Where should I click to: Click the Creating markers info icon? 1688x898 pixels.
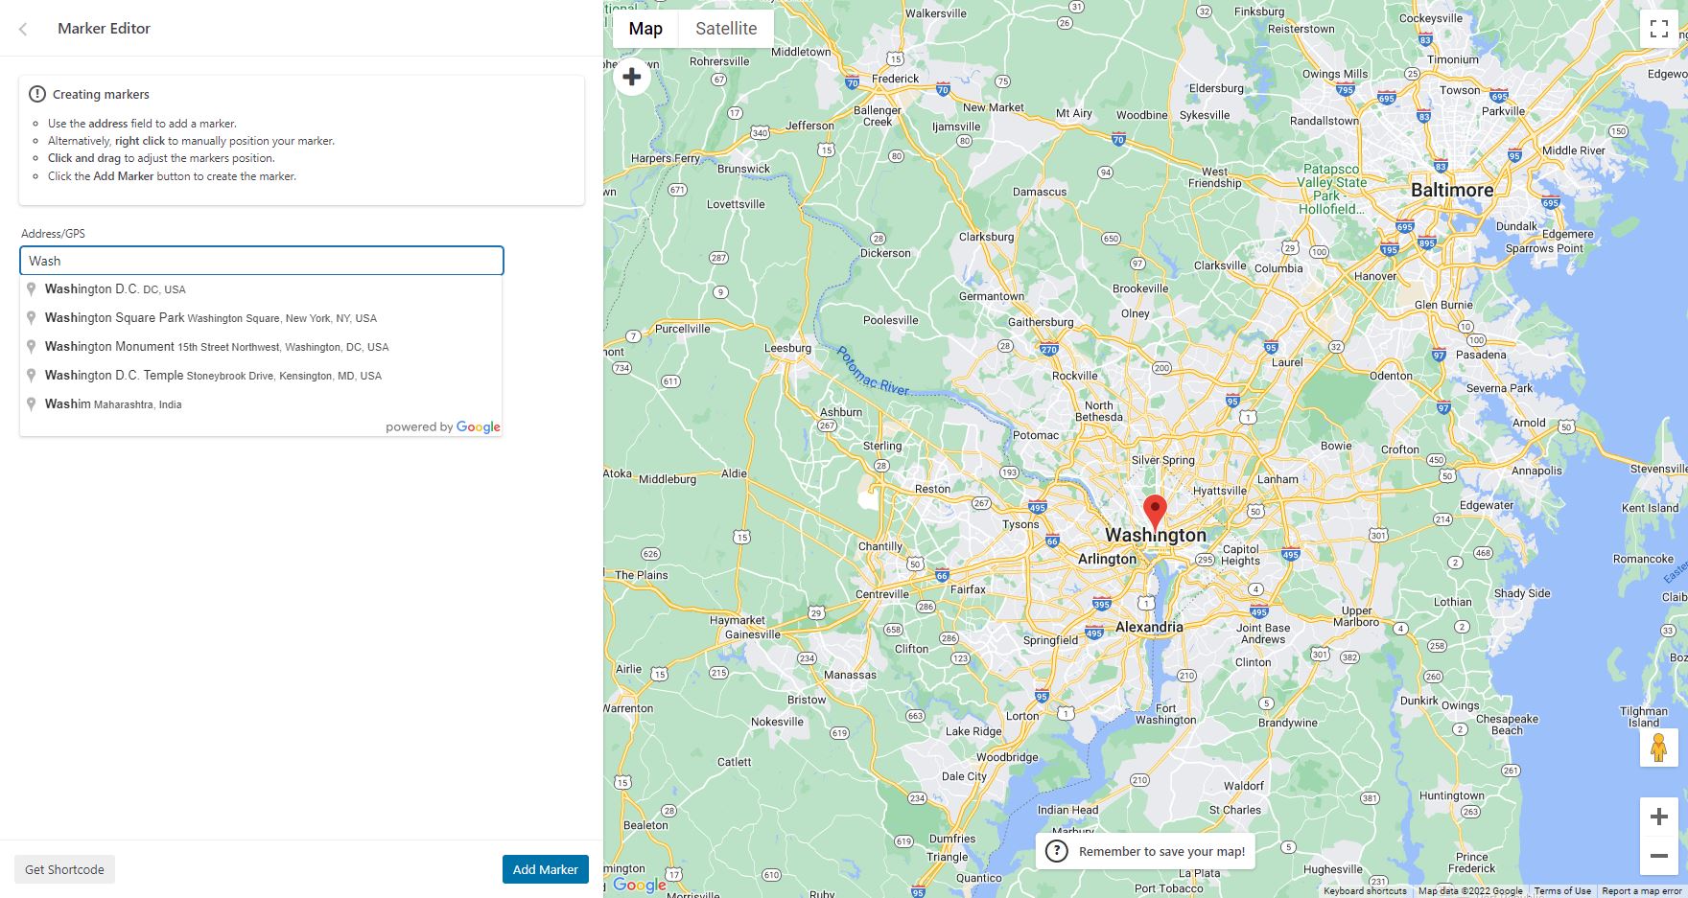click(36, 93)
